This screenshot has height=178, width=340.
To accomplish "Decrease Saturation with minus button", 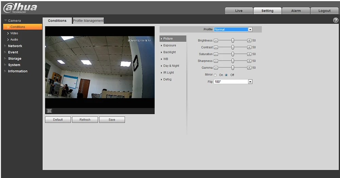I will [216, 54].
